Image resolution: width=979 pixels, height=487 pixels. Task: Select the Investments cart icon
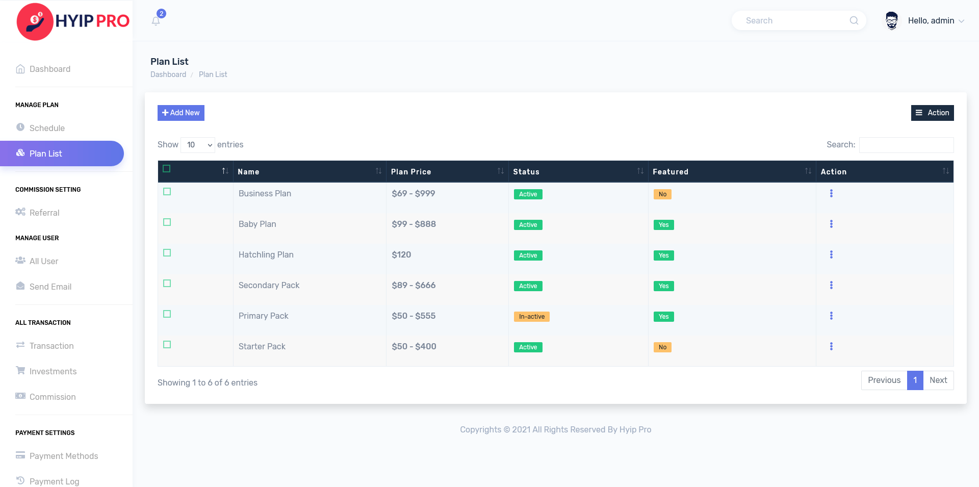coord(20,371)
